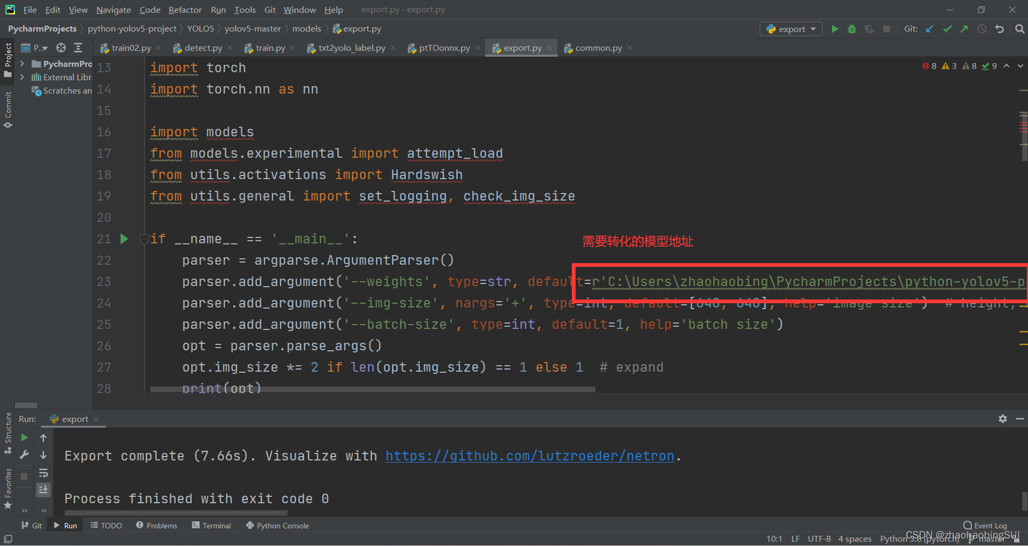Click the rerun export button in Run panel
This screenshot has width=1028, height=546.
pyautogui.click(x=24, y=437)
